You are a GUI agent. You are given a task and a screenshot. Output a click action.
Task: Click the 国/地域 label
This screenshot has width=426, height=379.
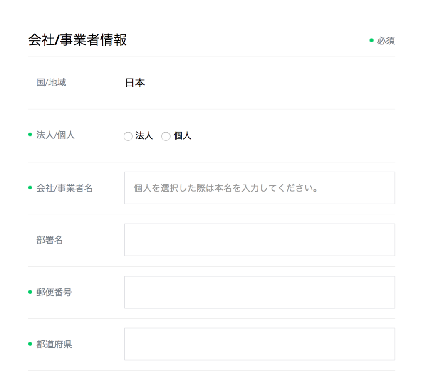pyautogui.click(x=51, y=82)
